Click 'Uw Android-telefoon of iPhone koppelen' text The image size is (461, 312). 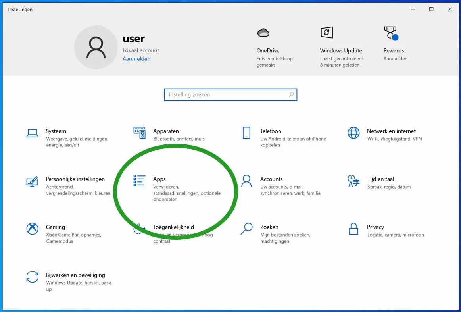coord(293,142)
